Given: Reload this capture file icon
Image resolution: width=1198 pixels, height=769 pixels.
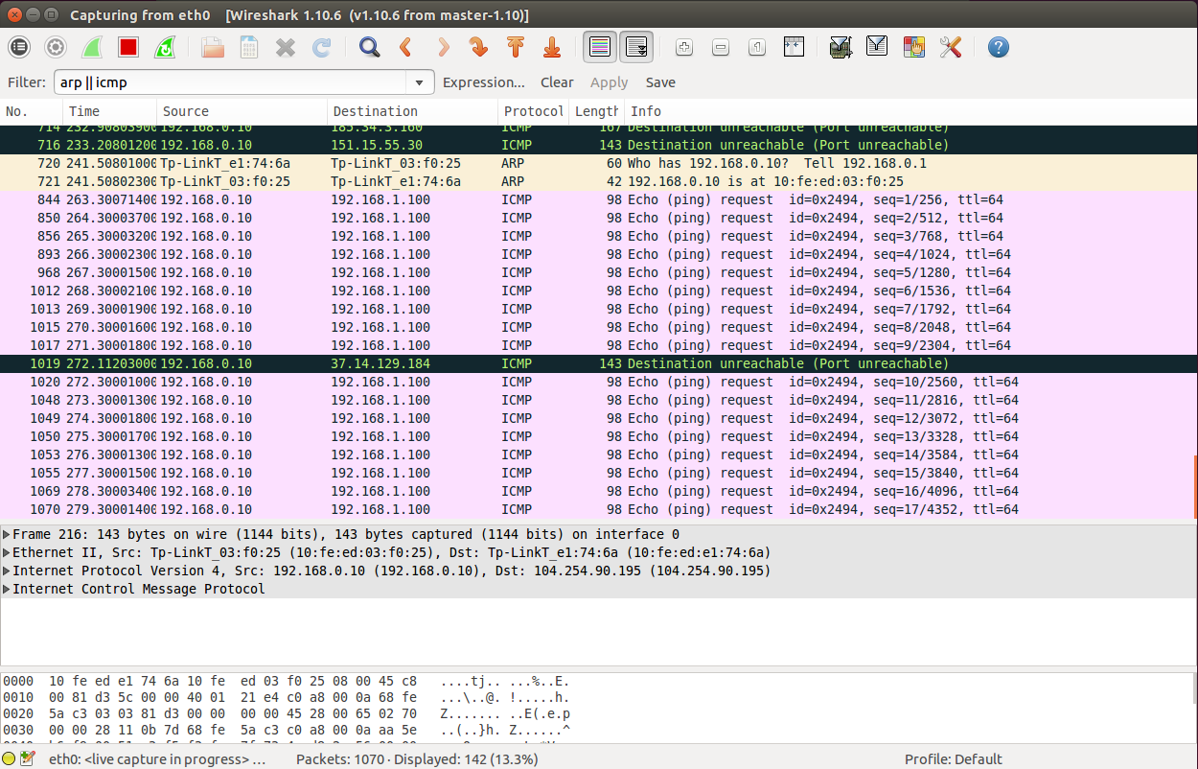Looking at the screenshot, I should (x=322, y=47).
